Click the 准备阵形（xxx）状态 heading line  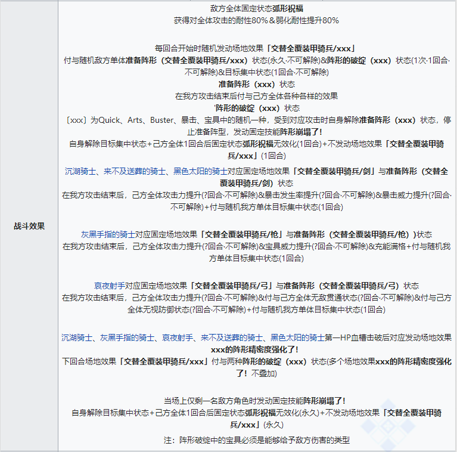pyautogui.click(x=256, y=84)
